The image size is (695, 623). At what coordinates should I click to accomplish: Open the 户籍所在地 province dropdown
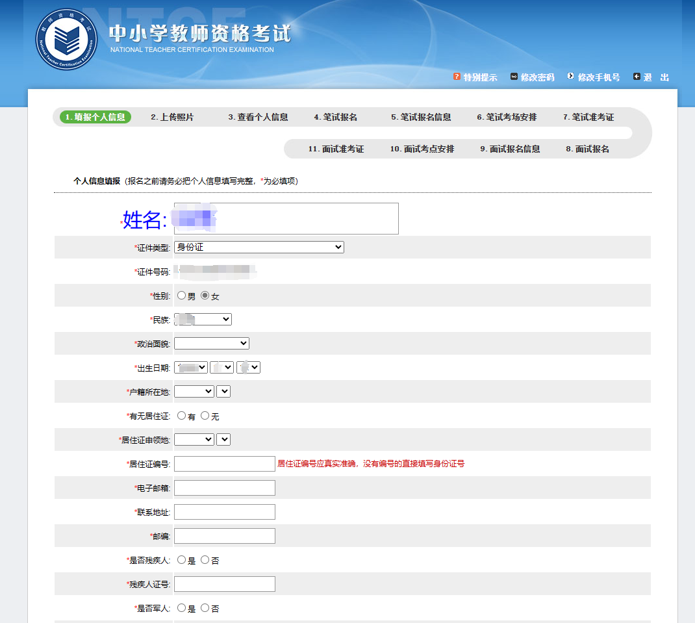pos(194,391)
